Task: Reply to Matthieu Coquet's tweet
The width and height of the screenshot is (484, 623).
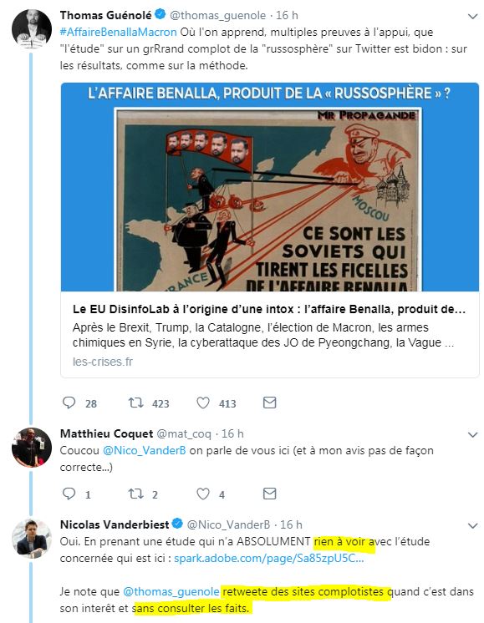Action: 69,494
